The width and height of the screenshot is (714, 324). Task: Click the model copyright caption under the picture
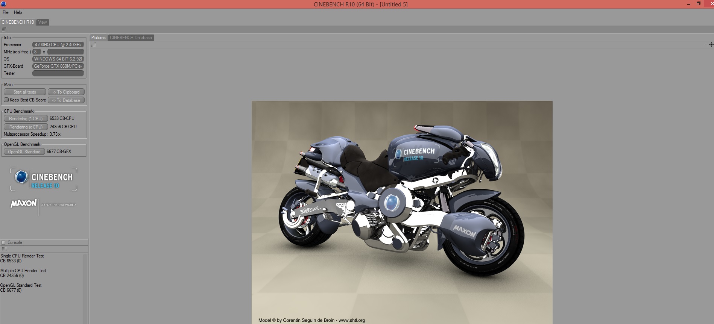311,320
